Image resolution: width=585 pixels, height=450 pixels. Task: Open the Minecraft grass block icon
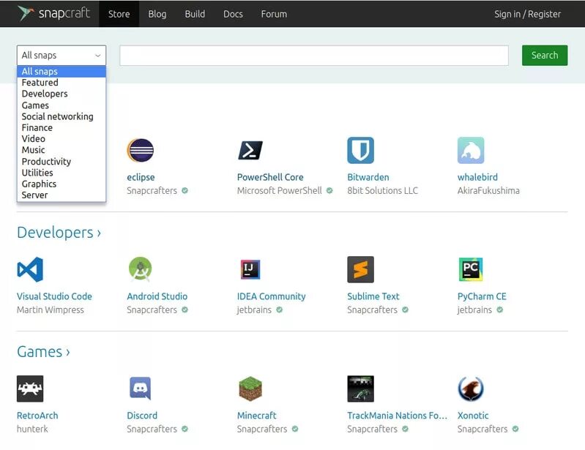pos(250,389)
